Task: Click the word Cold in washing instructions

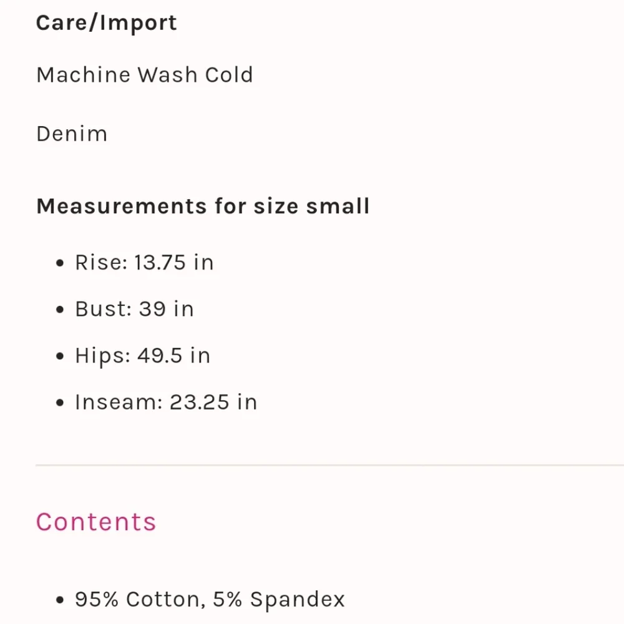Action: pos(228,75)
